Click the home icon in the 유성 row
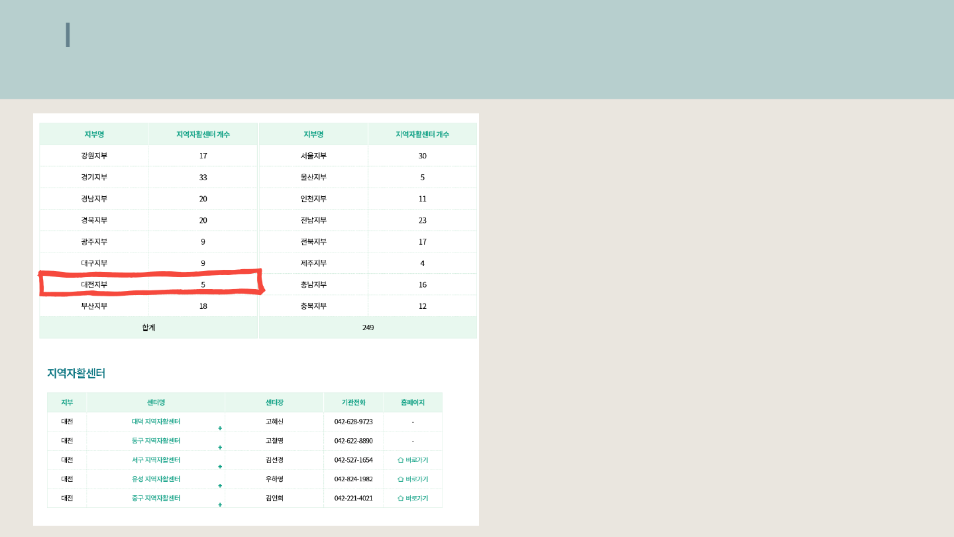954x537 pixels. tap(400, 479)
